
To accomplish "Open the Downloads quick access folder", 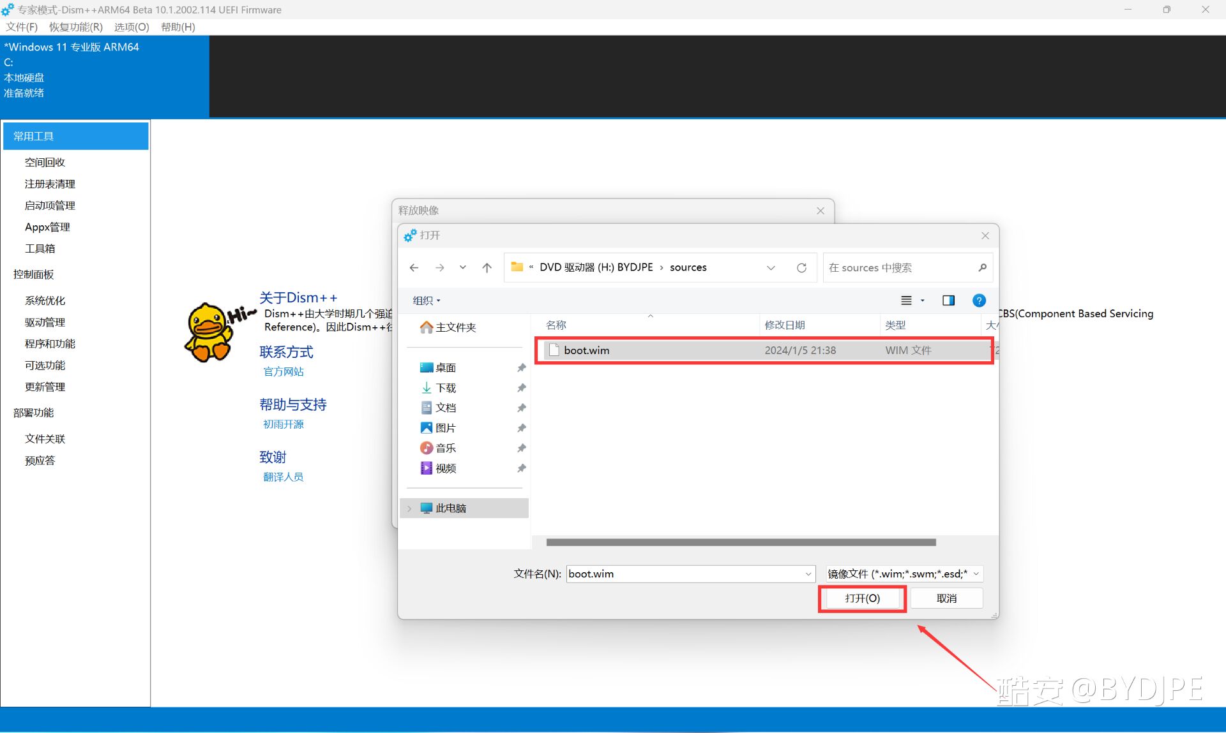I will 445,388.
